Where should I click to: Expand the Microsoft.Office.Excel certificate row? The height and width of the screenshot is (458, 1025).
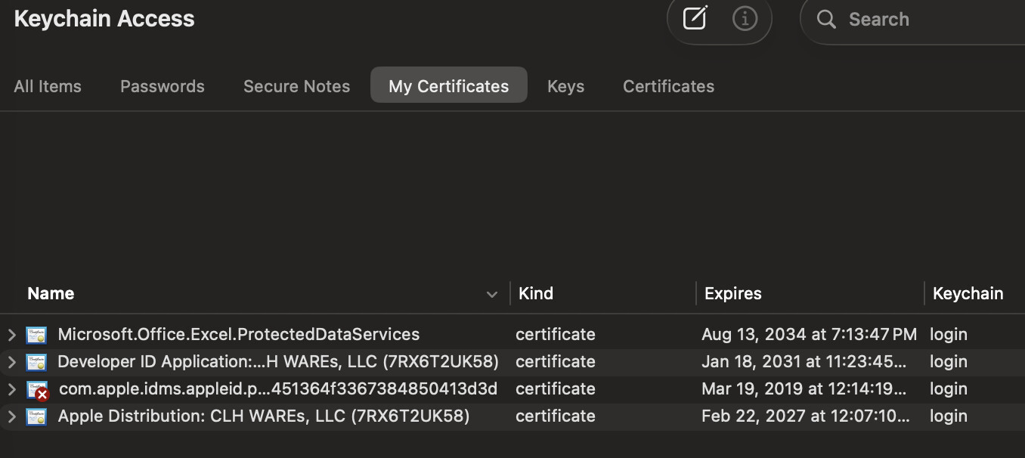tap(11, 335)
